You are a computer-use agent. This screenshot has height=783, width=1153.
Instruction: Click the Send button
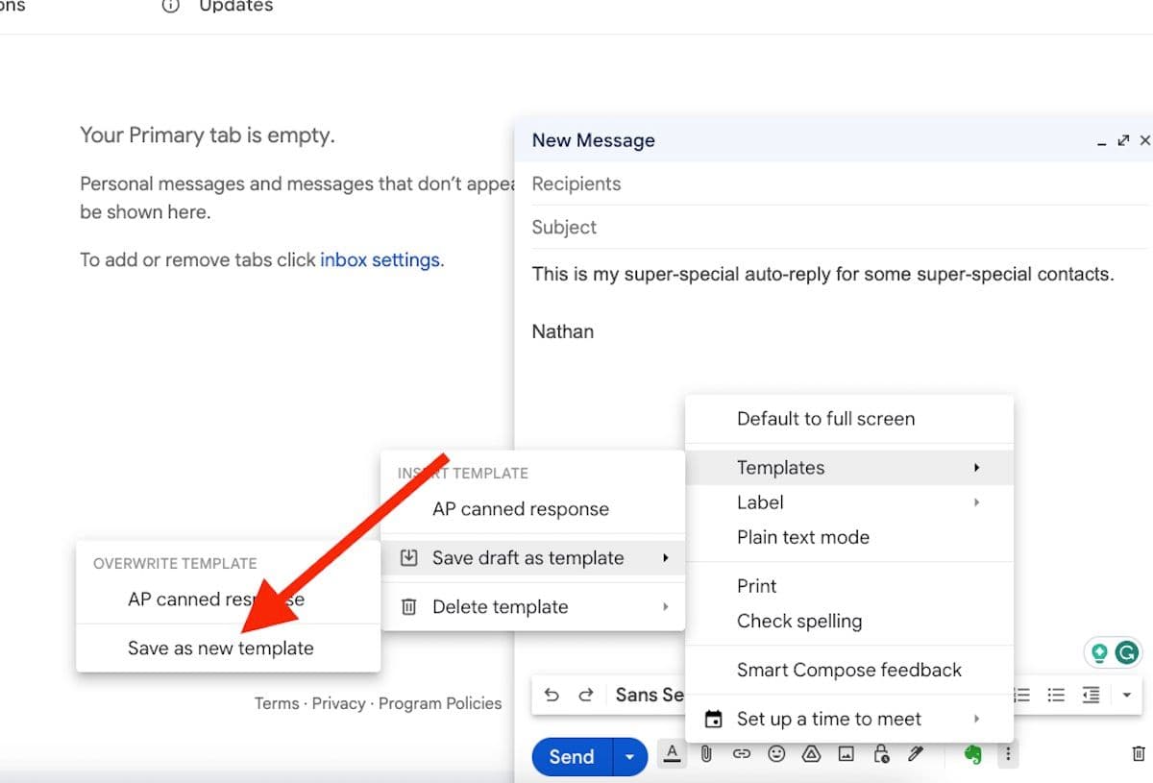[x=571, y=757]
